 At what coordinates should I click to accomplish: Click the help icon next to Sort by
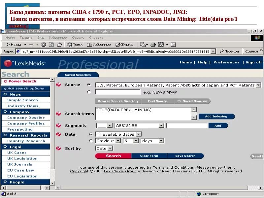pyautogui.click(x=58, y=148)
